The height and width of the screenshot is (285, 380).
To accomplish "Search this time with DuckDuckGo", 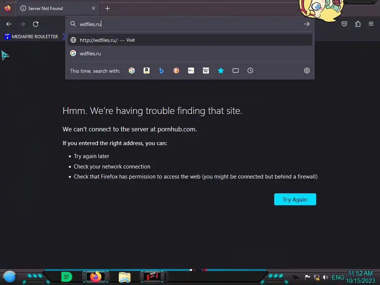I will [x=176, y=71].
